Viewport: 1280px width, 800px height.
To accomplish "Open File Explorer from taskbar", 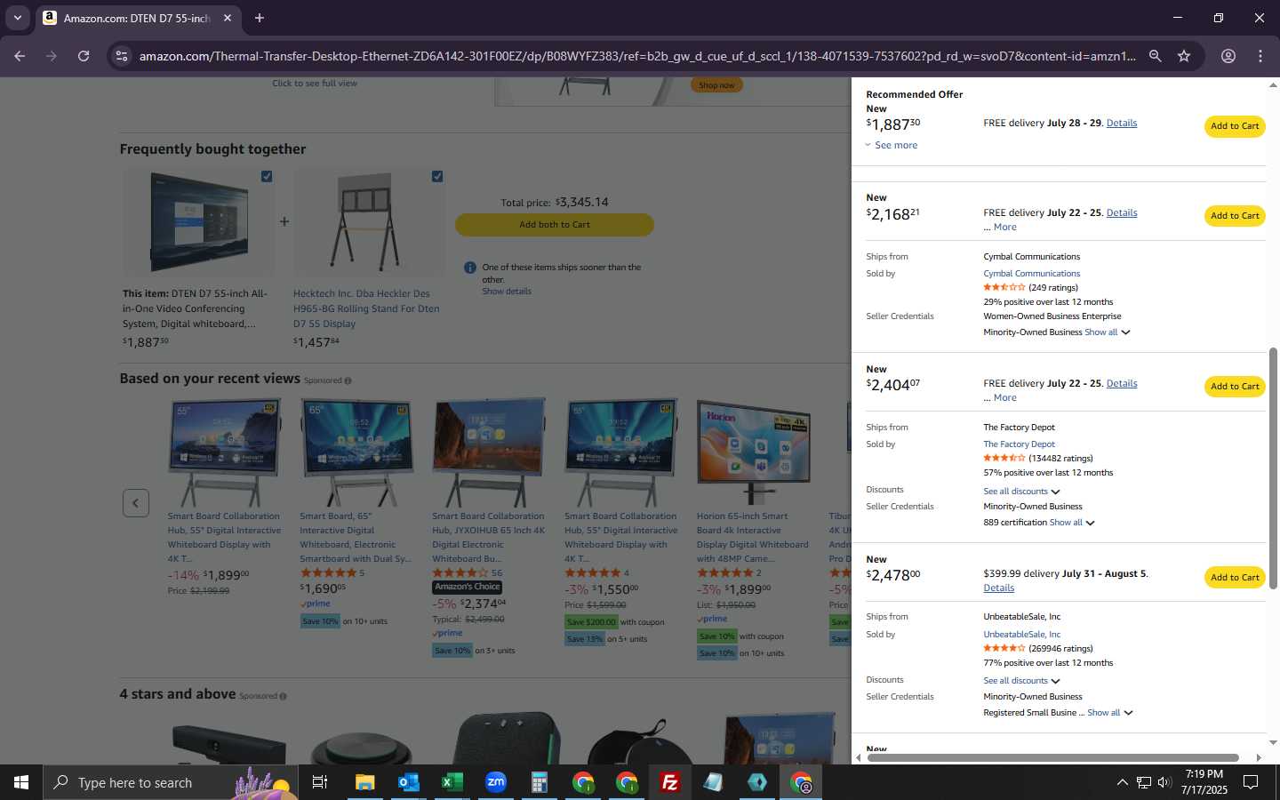I will click(x=364, y=782).
